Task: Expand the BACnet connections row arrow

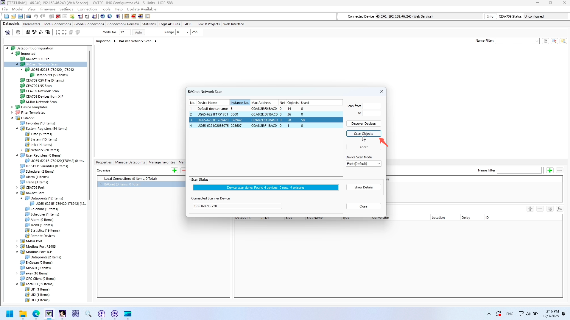Action: click(101, 184)
